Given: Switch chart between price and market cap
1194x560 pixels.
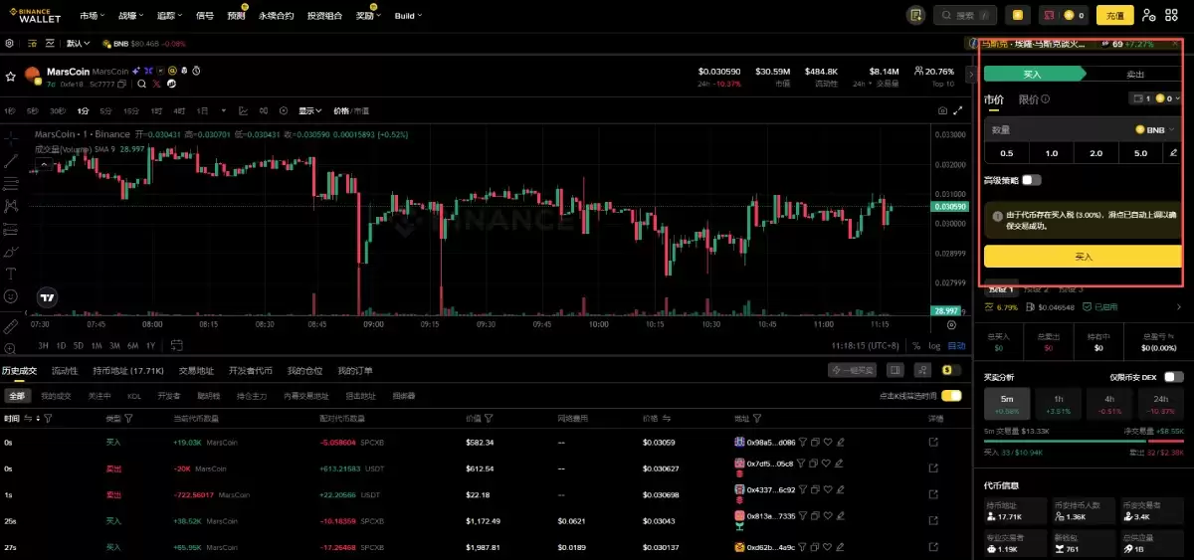Looking at the screenshot, I should 350,110.
